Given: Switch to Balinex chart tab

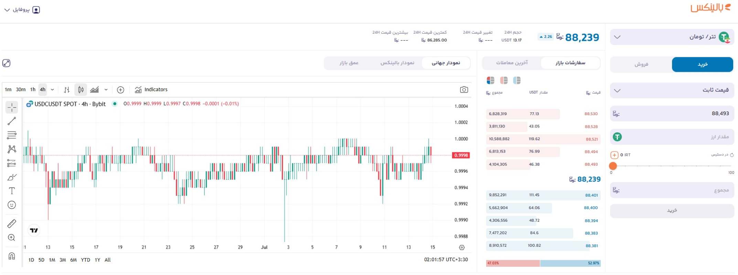Looking at the screenshot, I should point(397,63).
